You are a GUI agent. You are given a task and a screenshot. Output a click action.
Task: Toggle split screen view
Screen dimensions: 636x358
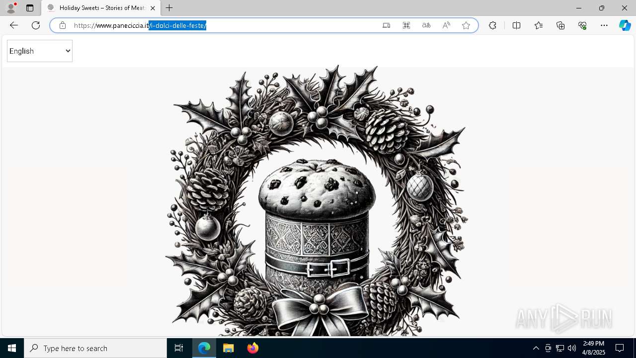pos(516,25)
